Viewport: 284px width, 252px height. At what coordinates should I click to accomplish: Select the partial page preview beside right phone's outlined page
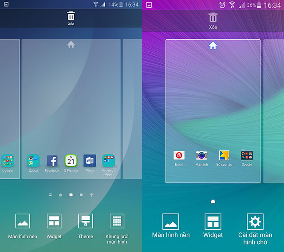(x=274, y=111)
